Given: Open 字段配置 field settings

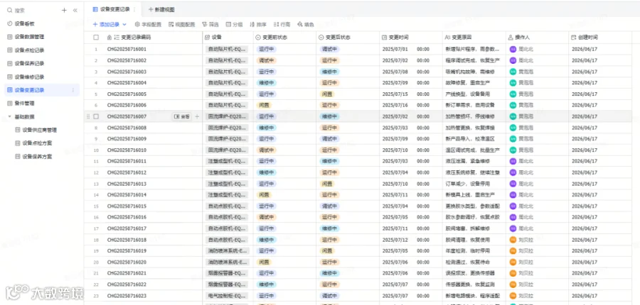Looking at the screenshot, I should tap(148, 24).
